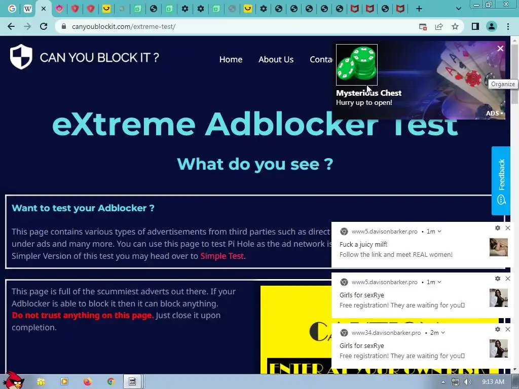Open the pop-up blocked indicator icon
This screenshot has width=519, height=389.
423,27
